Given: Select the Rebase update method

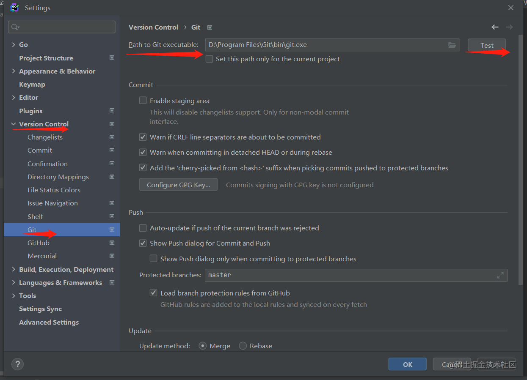Looking at the screenshot, I should coord(243,346).
